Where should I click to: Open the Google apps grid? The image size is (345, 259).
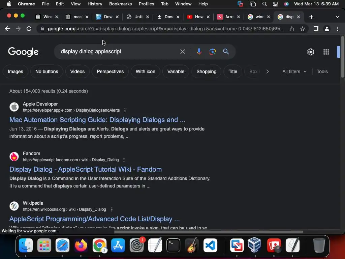click(326, 52)
